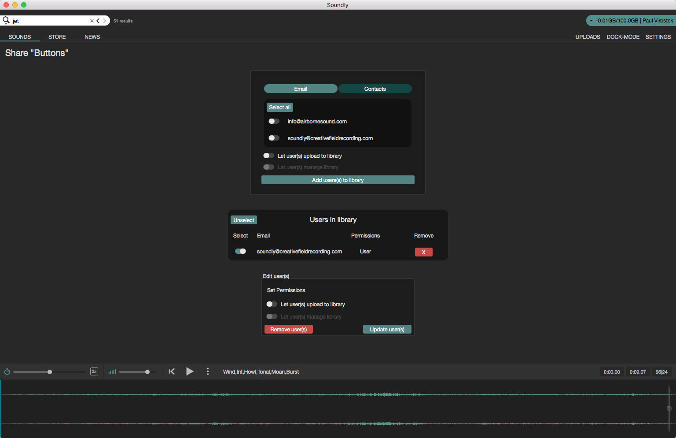Click the forward navigation chevron in search bar

tap(105, 20)
